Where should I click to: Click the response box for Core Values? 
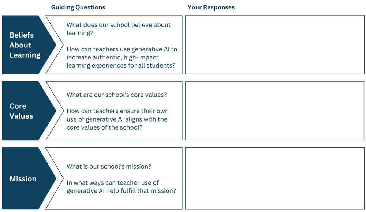point(274,111)
